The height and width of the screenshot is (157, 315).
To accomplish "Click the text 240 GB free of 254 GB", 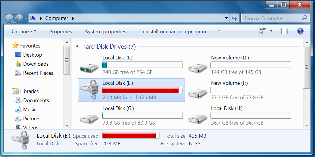I will 128,72.
